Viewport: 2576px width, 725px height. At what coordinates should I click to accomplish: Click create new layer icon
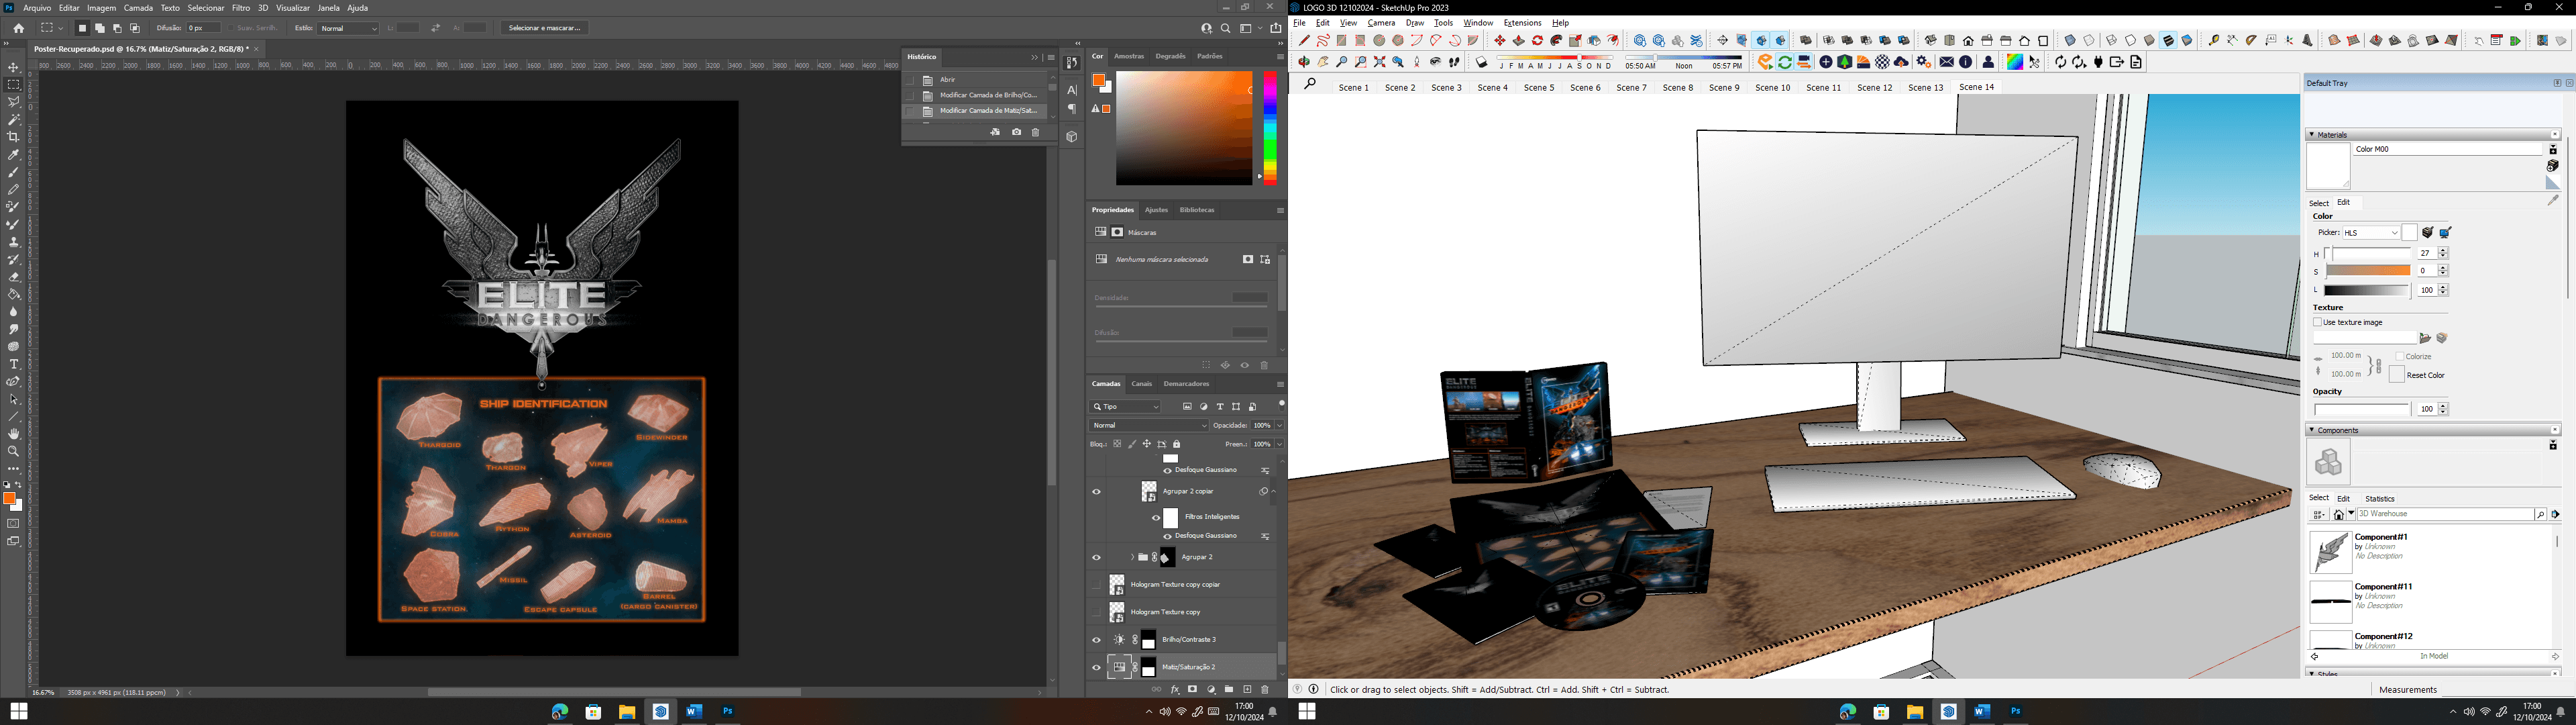pos(1247,690)
